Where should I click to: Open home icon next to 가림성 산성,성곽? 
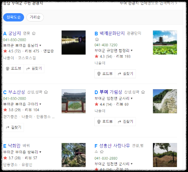(x=143, y=92)
